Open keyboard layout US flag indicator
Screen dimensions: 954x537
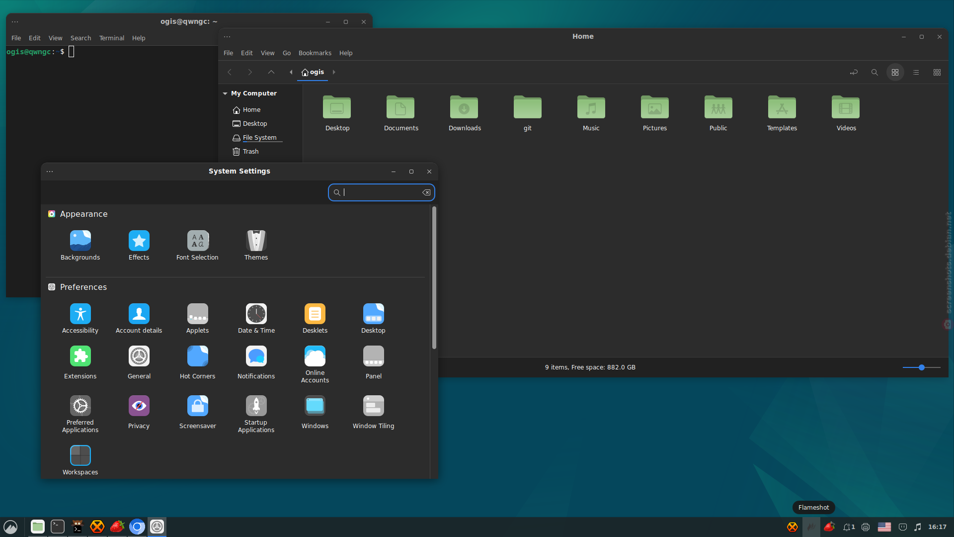[x=884, y=527]
